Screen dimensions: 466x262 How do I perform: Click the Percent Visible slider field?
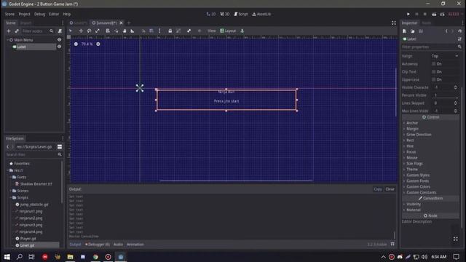click(x=445, y=95)
